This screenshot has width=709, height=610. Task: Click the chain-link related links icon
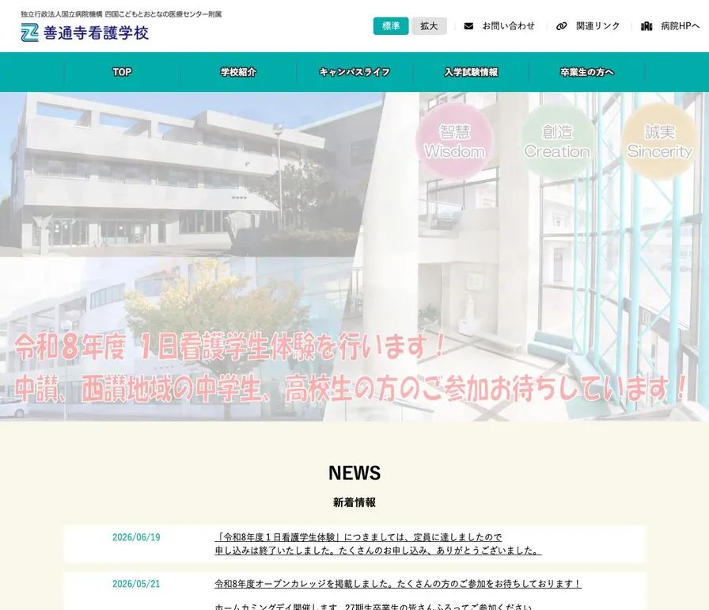coord(561,26)
